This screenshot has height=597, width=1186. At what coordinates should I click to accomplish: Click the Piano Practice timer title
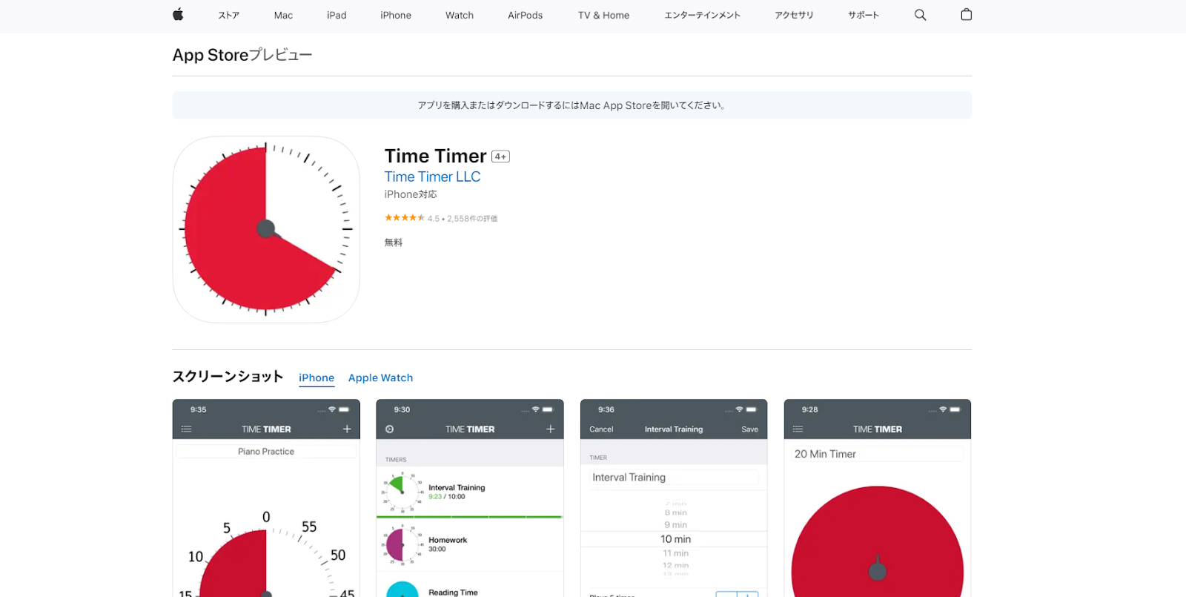coord(266,451)
